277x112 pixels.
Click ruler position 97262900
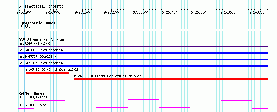pyautogui.click(x=24, y=12)
